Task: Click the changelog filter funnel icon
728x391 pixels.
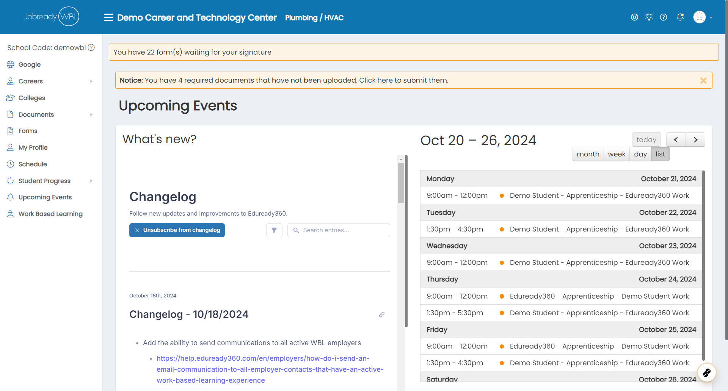Action: coord(274,230)
